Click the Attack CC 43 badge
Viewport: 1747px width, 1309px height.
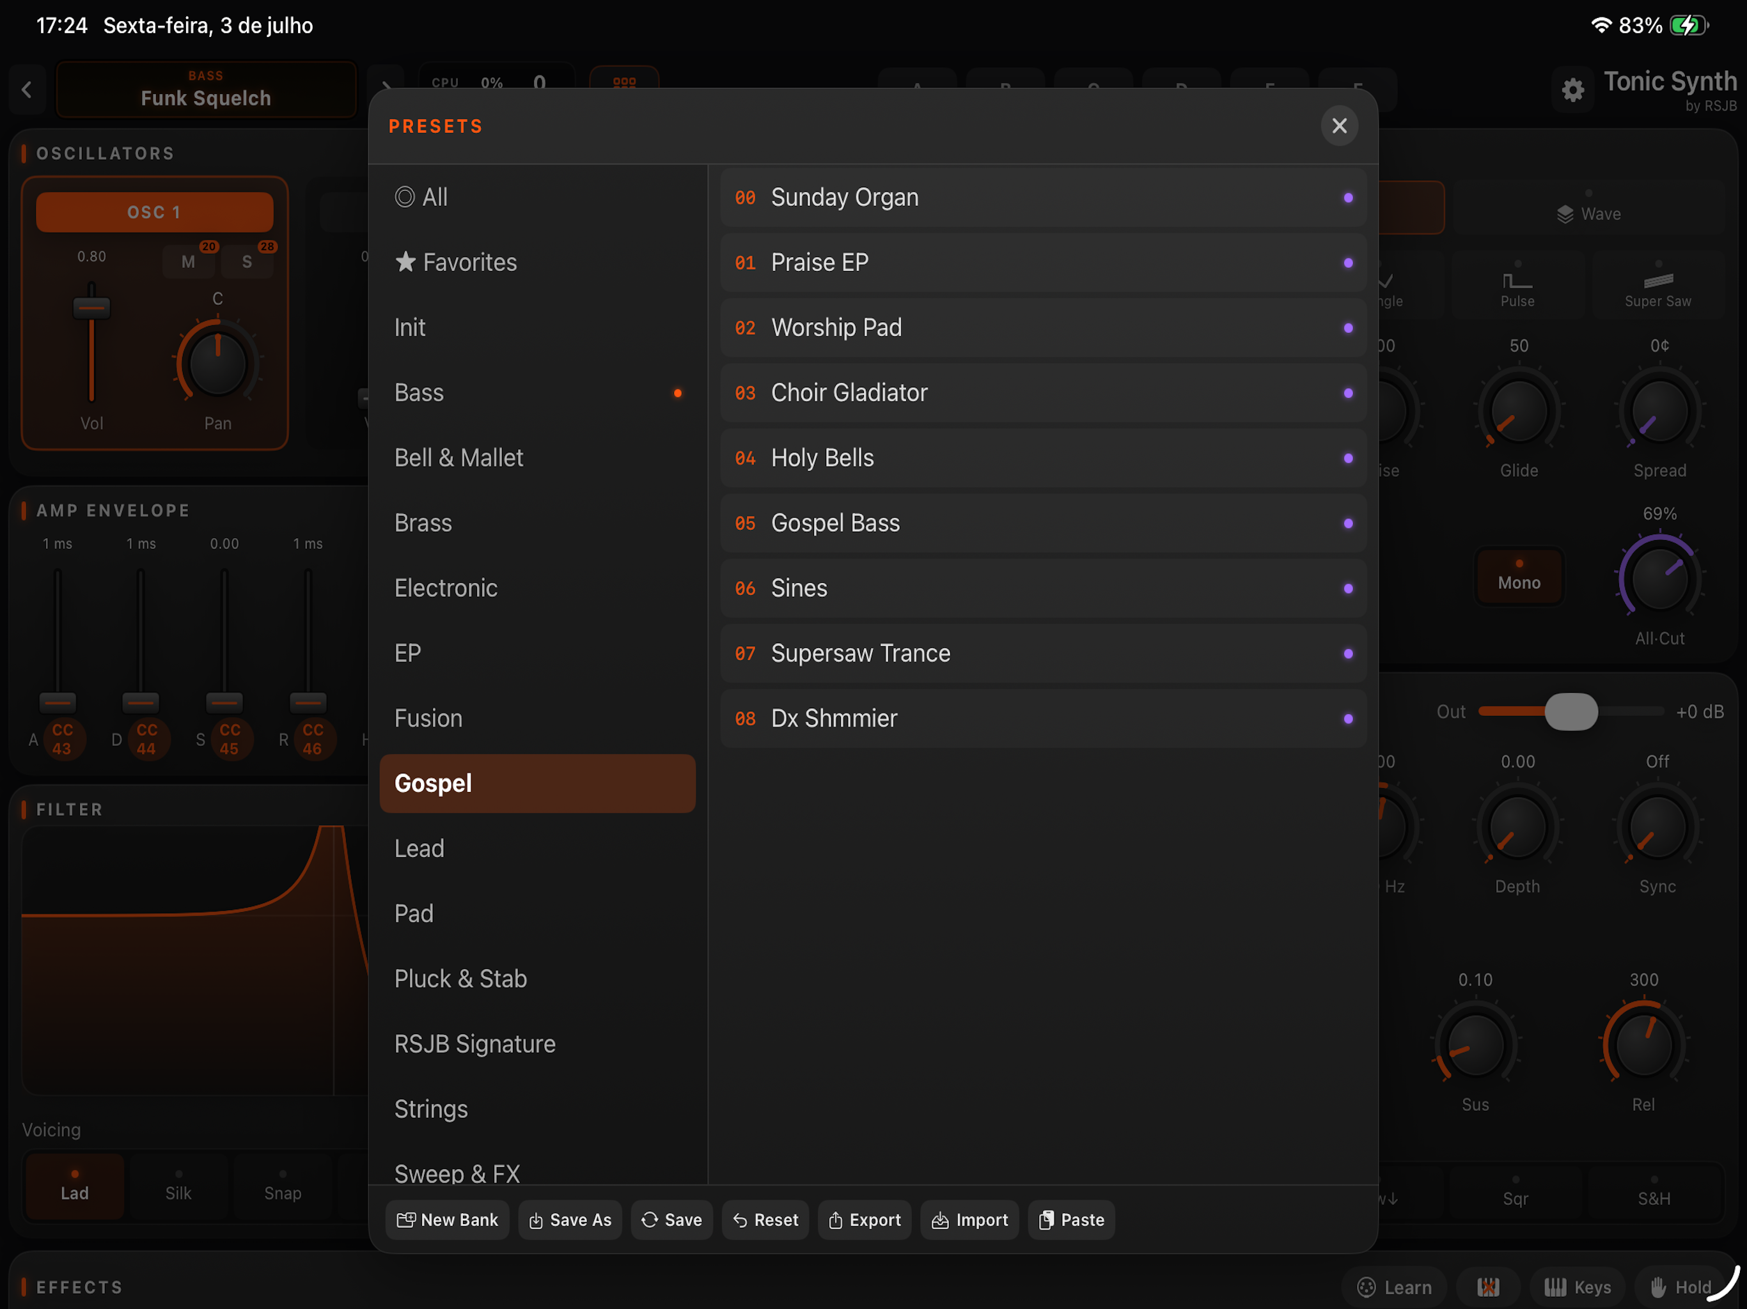tap(63, 740)
